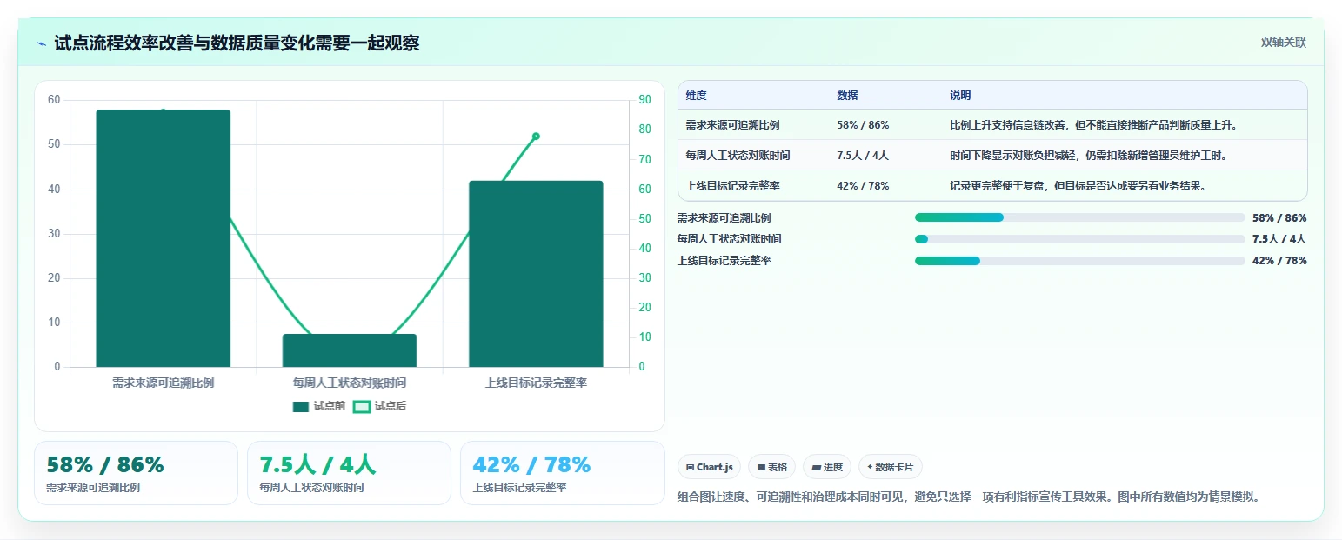Toggle the 试点前 legend item
1342x540 pixels.
pyautogui.click(x=319, y=406)
